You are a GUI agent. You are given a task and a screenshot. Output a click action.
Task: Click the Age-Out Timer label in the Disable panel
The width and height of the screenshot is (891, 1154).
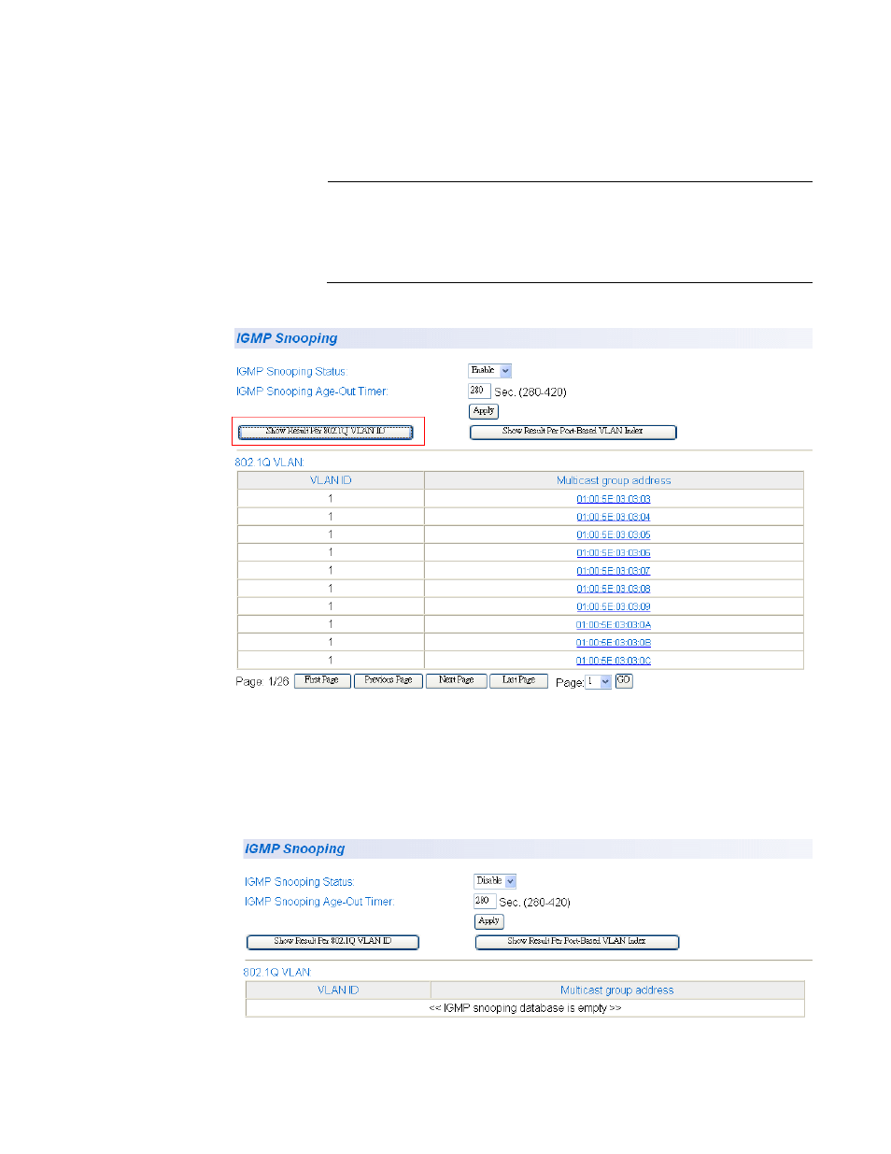(x=319, y=902)
